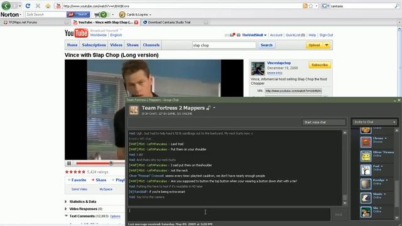Viewport: 402px width, 226px height.
Task: Open dropdown arrow next to Chrome's name
Action: [x=385, y=138]
